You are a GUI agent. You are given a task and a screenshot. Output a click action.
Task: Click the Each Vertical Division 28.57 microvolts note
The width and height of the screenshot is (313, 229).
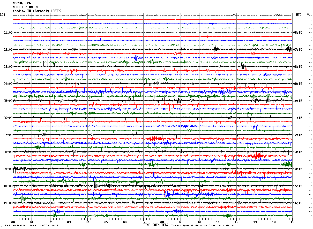(33, 226)
